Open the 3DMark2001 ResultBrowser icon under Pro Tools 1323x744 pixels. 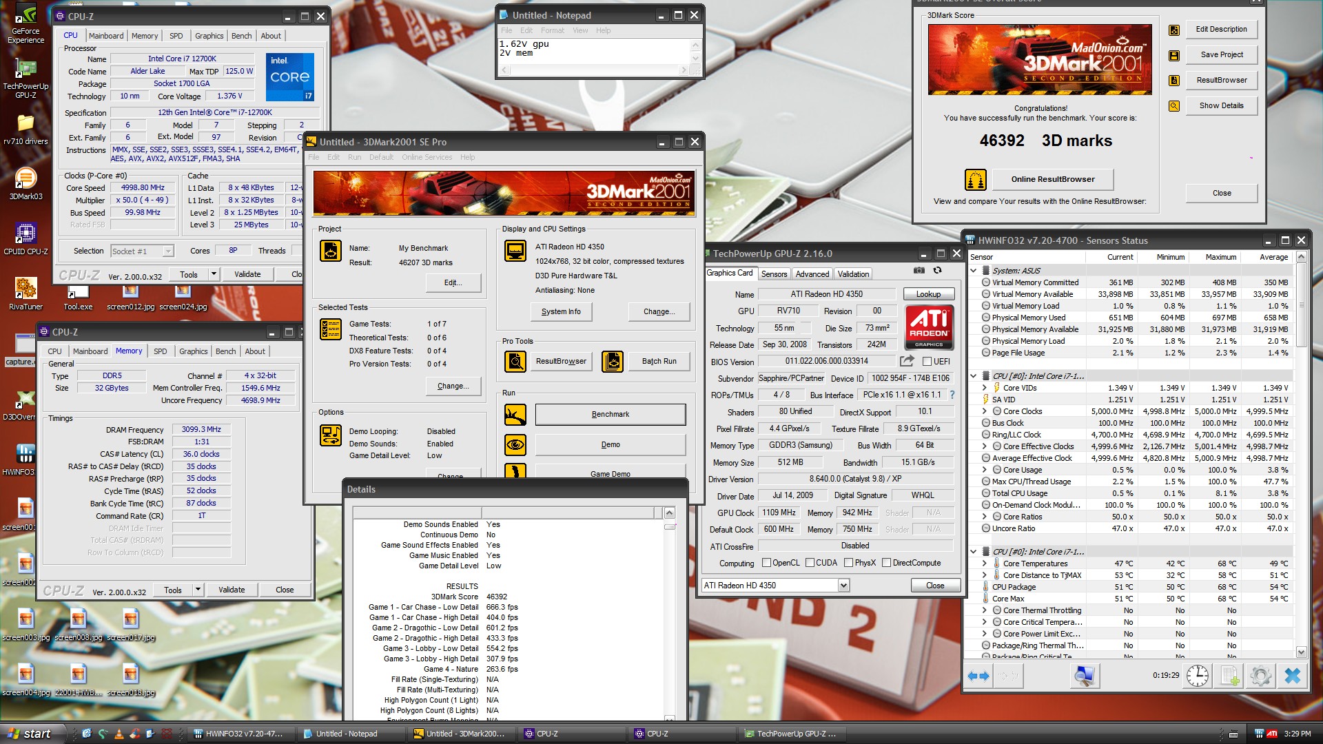click(515, 361)
